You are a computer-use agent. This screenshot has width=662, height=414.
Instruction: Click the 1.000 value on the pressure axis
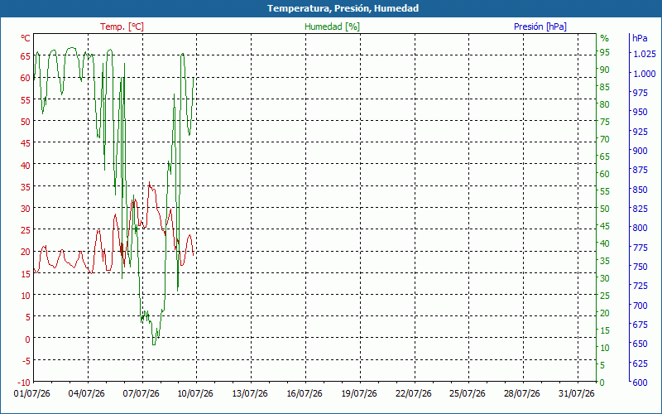(645, 74)
